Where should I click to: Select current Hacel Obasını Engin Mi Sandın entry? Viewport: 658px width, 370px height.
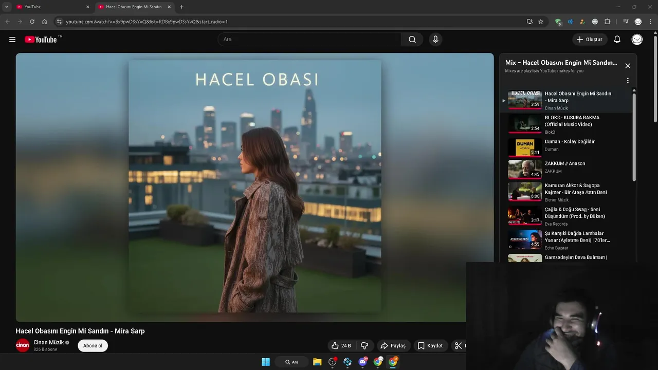click(x=565, y=100)
